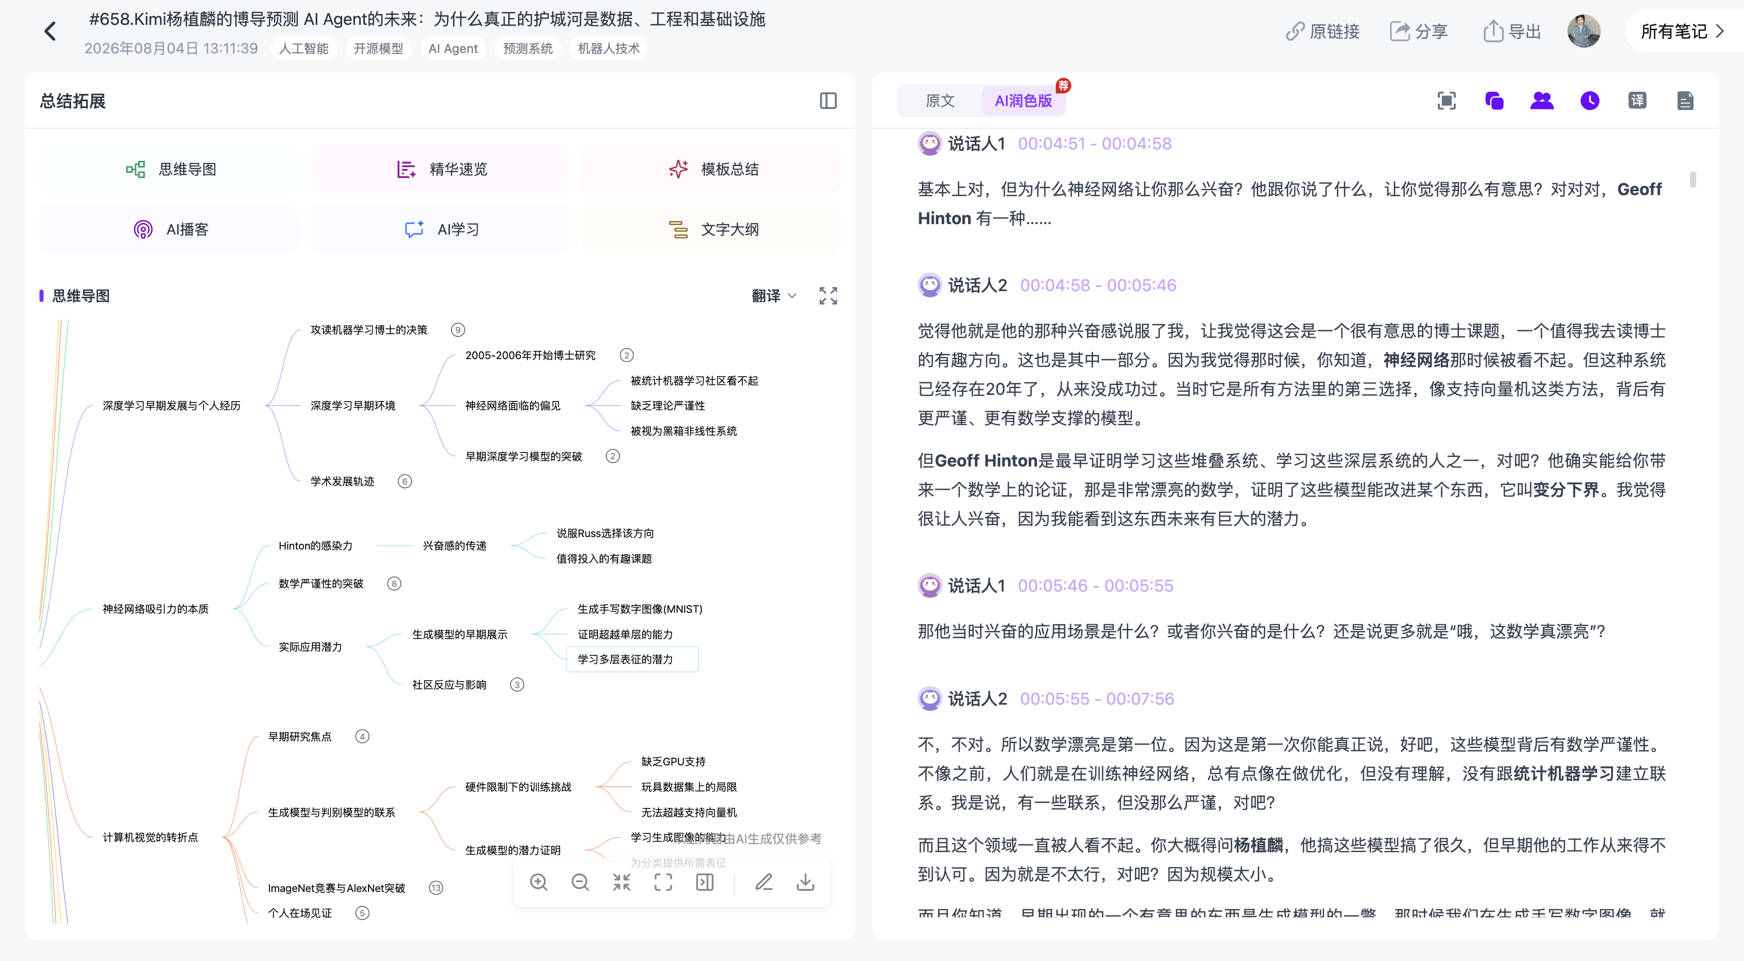Expand the 攻读机器学习博士的决策 node count 9
The width and height of the screenshot is (1744, 961).
coord(458,330)
